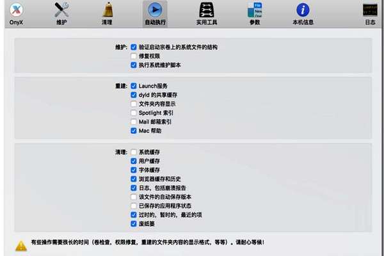384x256 pixels.
Task: Enable the Spotlight 索引 checkbox
Action: pyautogui.click(x=134, y=113)
